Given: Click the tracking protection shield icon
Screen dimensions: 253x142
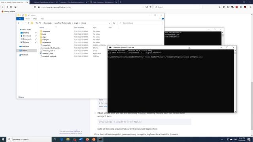Looking at the screenshot, I should click(x=35, y=7).
